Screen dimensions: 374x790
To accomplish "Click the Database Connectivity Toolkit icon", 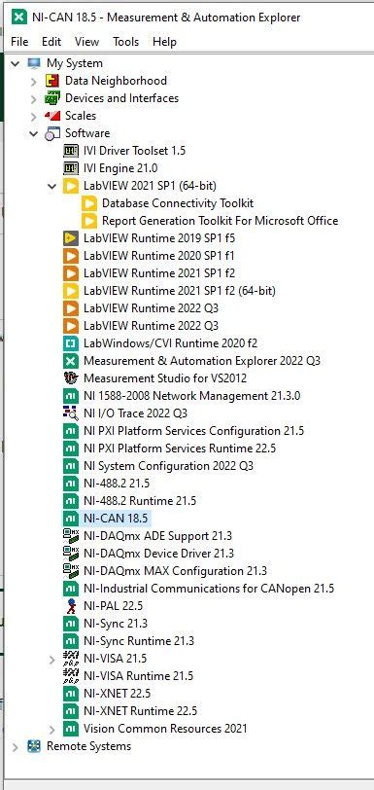I will click(x=89, y=203).
